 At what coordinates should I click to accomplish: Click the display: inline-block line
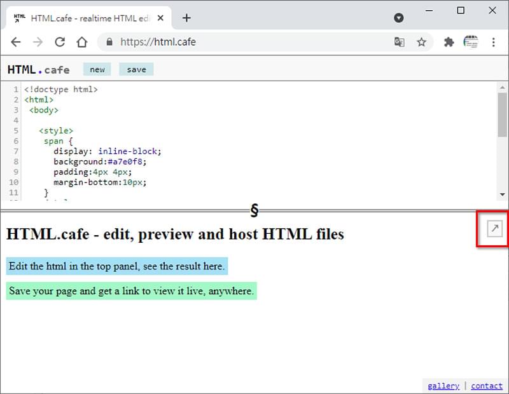tap(107, 151)
